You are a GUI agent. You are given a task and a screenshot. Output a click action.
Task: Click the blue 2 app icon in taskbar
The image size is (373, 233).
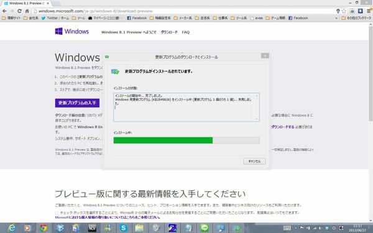[x=172, y=228]
